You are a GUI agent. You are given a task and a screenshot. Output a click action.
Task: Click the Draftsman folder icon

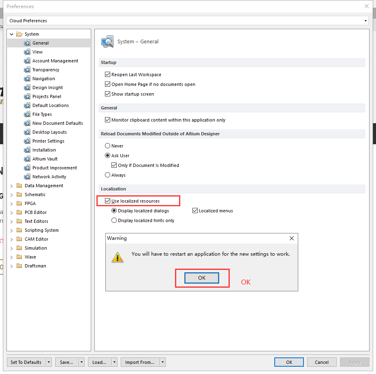pos(19,266)
